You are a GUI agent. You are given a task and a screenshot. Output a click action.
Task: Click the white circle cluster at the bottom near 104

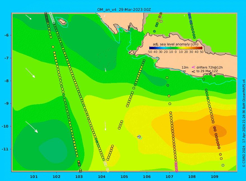pyautogui.click(x=106, y=166)
